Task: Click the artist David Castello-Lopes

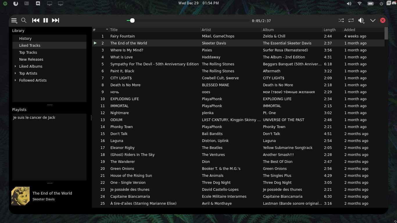Action: click(x=220, y=190)
